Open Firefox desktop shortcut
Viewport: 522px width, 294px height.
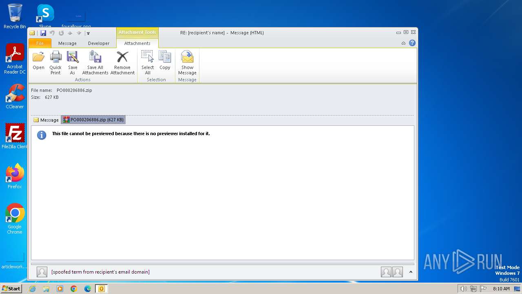(x=15, y=176)
